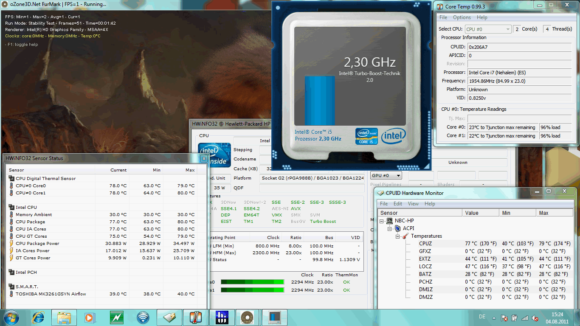The height and width of the screenshot is (326, 580).
Task: Open Windows Explorer from the taskbar
Action: [x=64, y=317]
